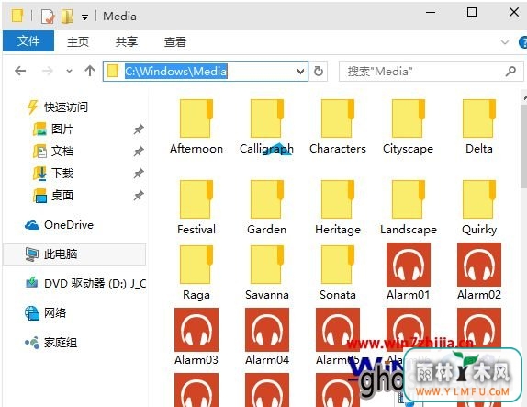
Task: Open 桌面 in quick access
Action: click(53, 195)
